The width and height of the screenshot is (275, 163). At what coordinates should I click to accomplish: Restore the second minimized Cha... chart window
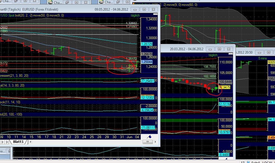point(67,2)
